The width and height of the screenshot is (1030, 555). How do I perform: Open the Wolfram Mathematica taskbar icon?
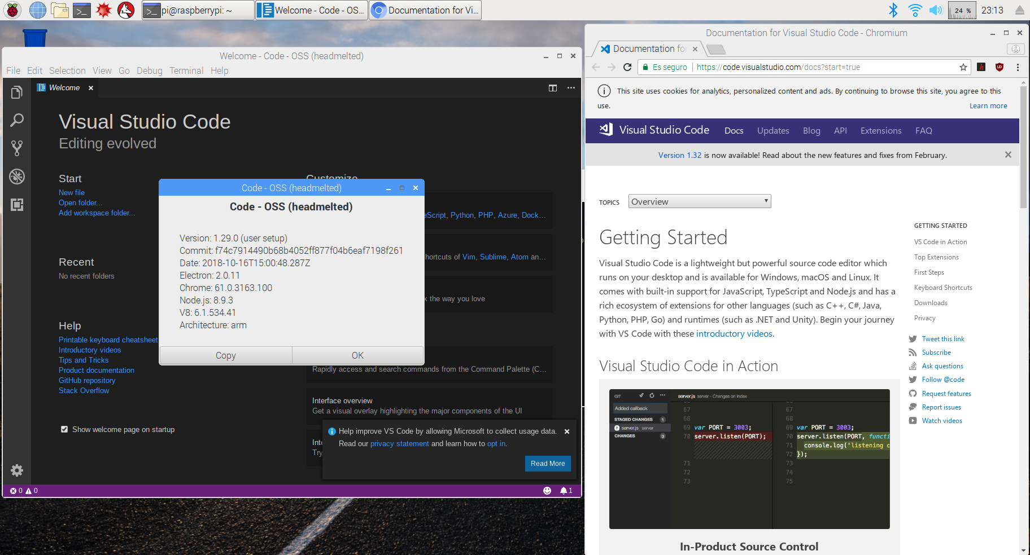(x=104, y=10)
